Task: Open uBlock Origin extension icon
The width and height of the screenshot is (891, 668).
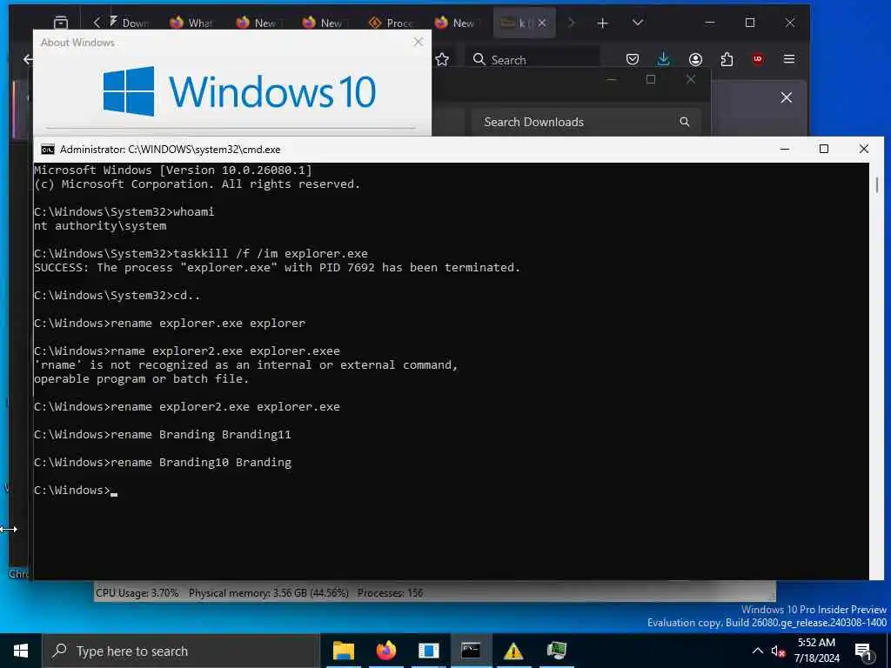Action: (758, 59)
